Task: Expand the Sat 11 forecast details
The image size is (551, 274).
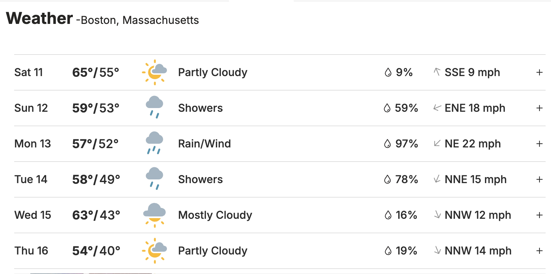Action: [540, 72]
